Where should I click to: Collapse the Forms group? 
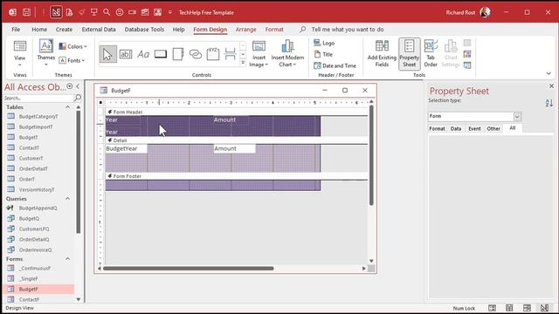coord(67,259)
